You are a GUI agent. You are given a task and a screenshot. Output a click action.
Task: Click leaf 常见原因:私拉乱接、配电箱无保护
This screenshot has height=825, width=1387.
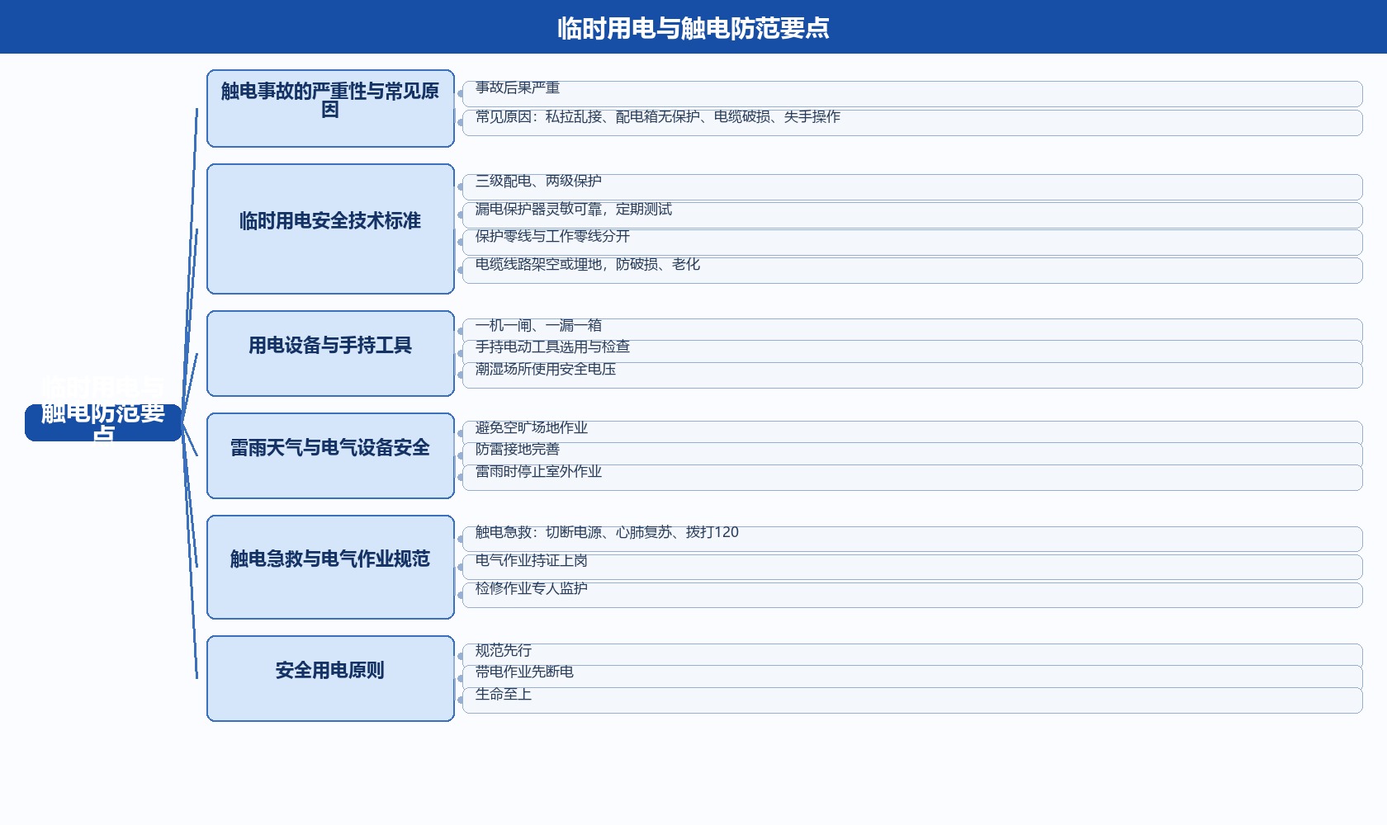coord(912,123)
